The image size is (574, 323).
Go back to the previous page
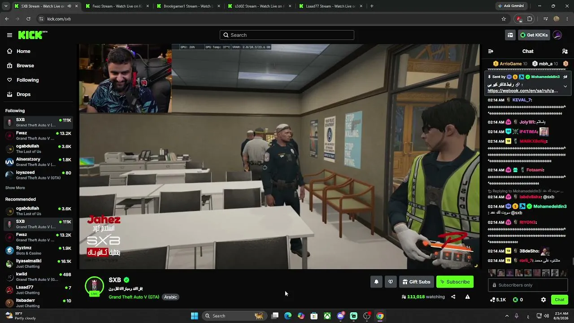(x=7, y=19)
